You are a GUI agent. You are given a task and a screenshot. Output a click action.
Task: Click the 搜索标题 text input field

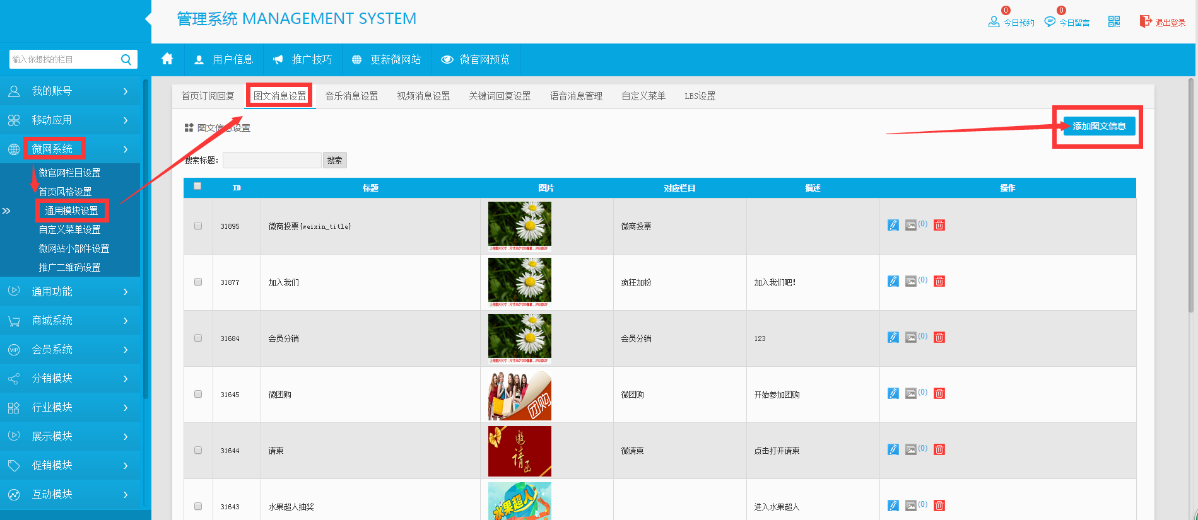pos(272,160)
